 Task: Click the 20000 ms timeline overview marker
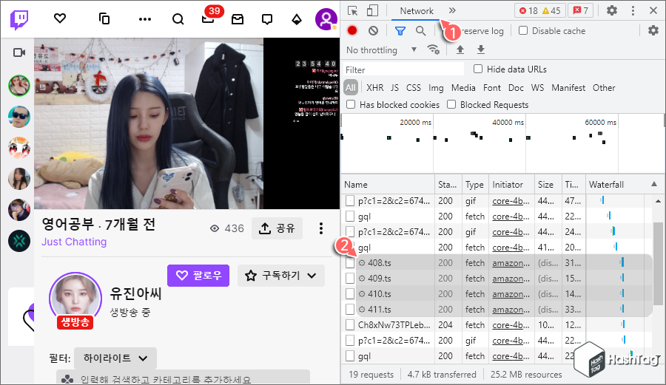click(x=415, y=122)
